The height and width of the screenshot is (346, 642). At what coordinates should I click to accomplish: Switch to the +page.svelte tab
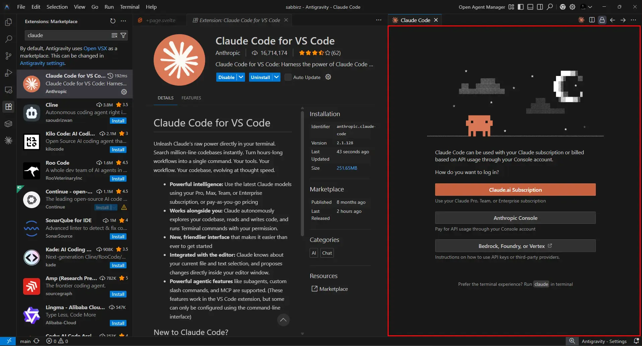click(160, 20)
